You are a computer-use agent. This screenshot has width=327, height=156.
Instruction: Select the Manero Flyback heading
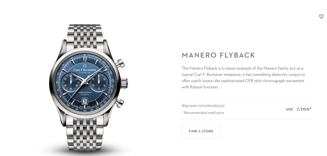tap(218, 55)
